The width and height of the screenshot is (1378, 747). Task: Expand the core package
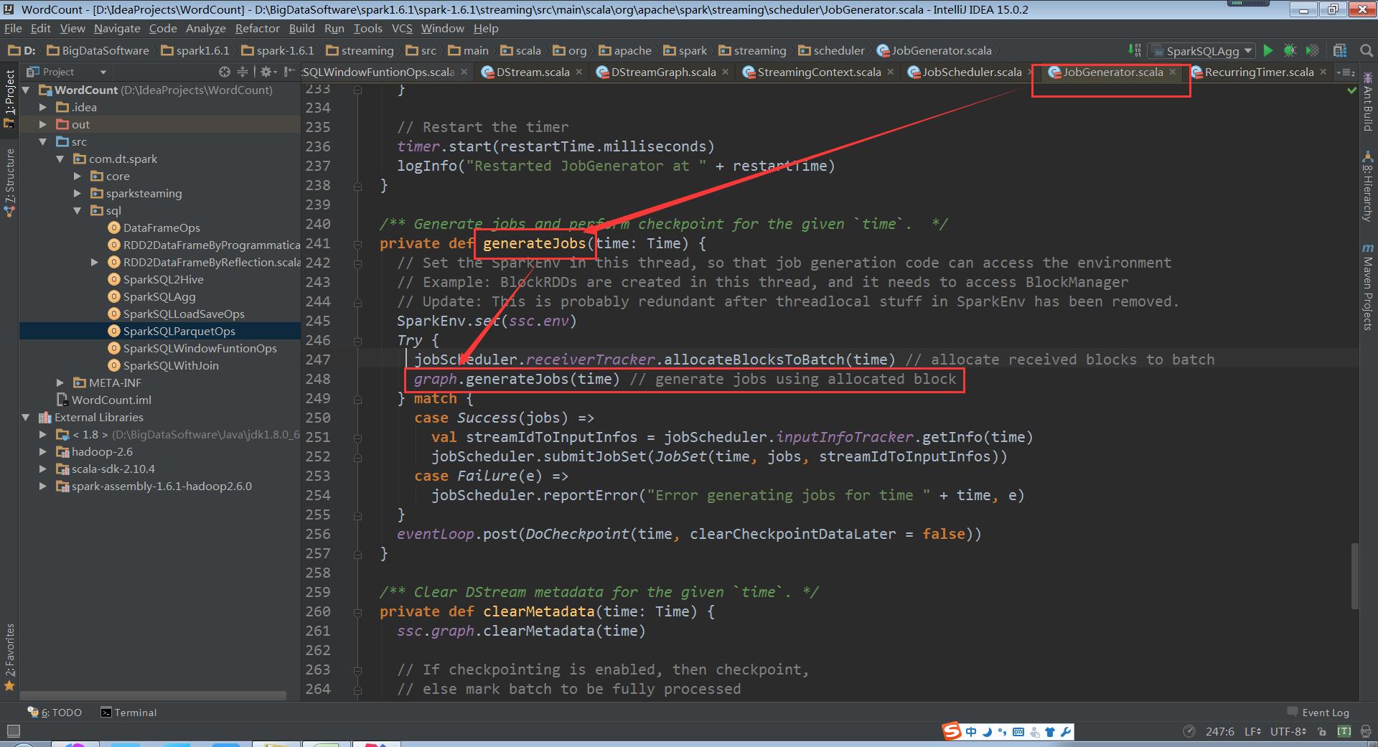78,176
